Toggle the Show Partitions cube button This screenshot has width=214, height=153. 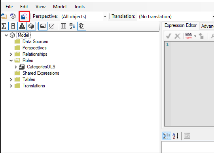tap(31, 26)
